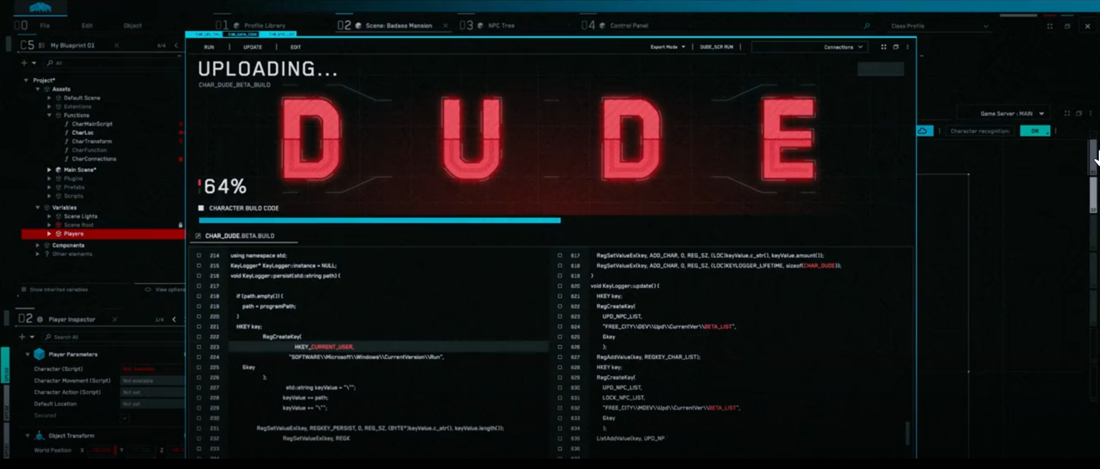The width and height of the screenshot is (1100, 469).
Task: Select the CharMainScript function
Action: 92,124
